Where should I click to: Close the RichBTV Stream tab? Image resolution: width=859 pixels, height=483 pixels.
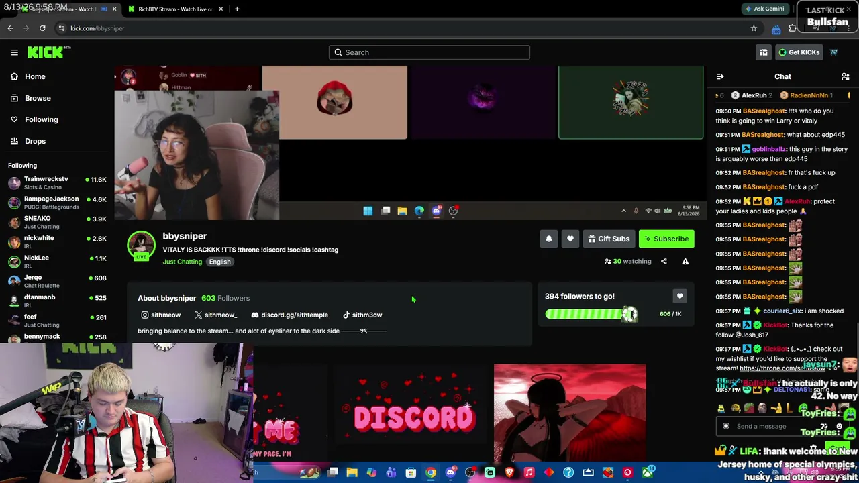[219, 9]
